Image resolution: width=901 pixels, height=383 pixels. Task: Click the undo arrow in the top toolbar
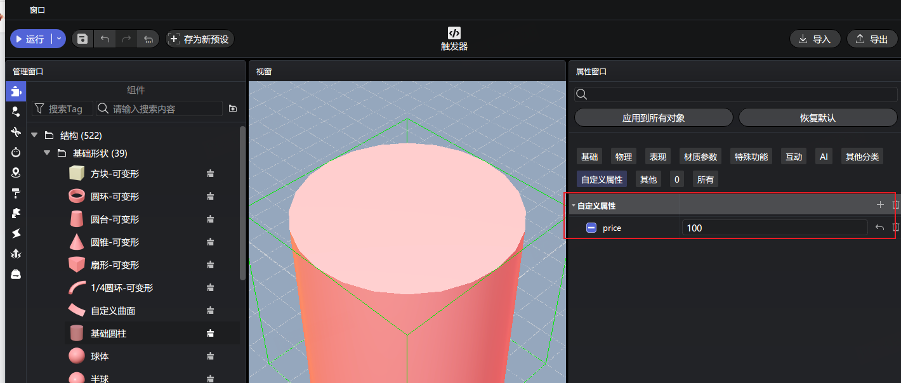click(x=105, y=39)
